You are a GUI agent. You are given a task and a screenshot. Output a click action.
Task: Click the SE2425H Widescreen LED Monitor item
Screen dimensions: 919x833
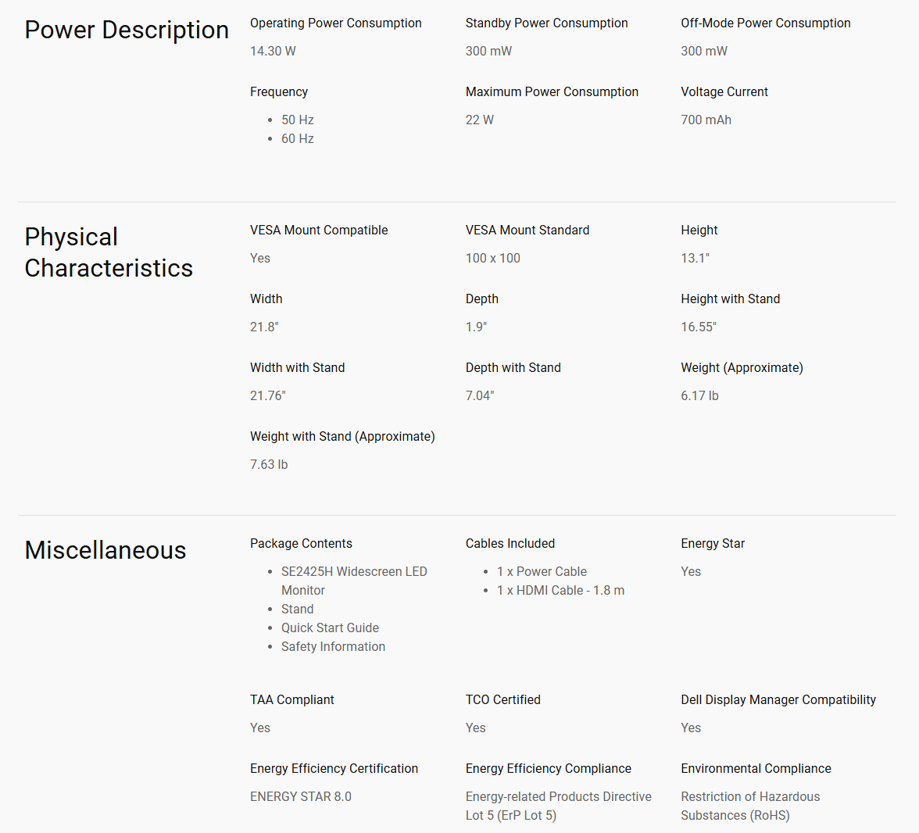354,581
